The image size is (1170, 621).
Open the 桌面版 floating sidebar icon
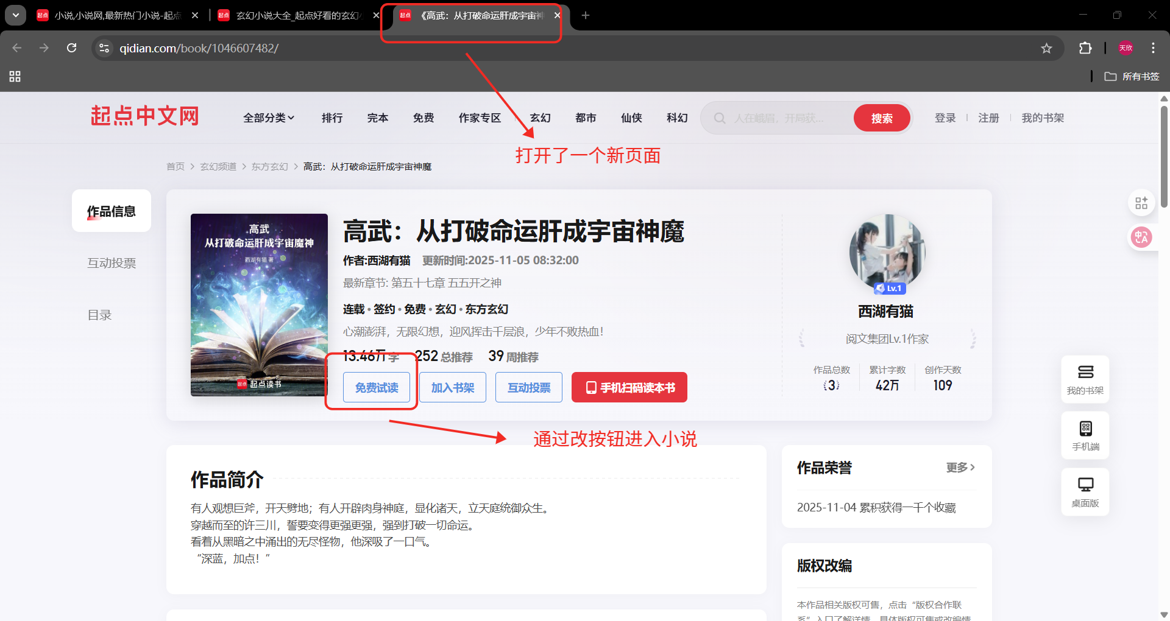[x=1085, y=492]
